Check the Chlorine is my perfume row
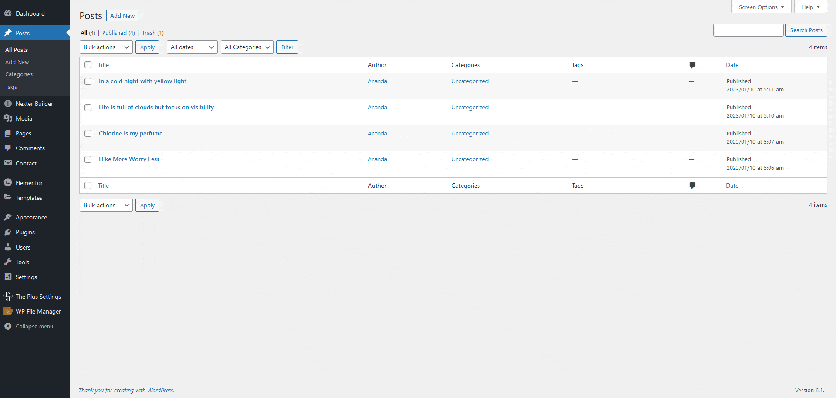Image resolution: width=836 pixels, height=398 pixels. (x=88, y=133)
